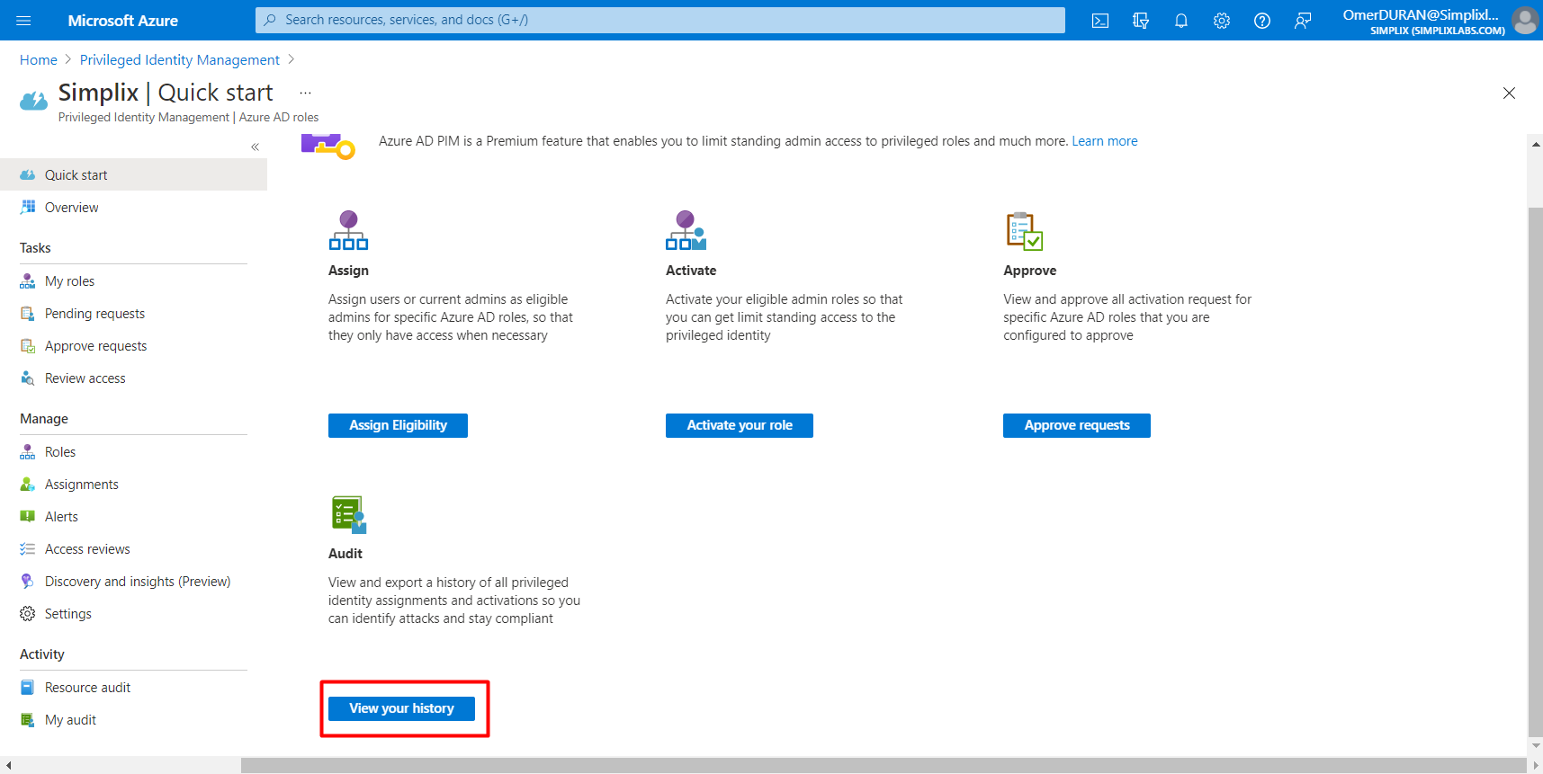Screen dimensions: 1543x774
Task: Click the Activate card icon
Action: pyautogui.click(x=686, y=230)
